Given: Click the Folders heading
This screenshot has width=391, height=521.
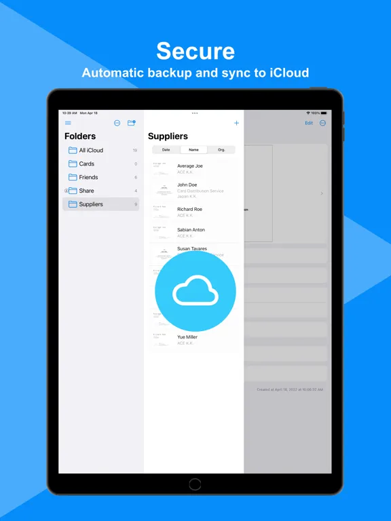Looking at the screenshot, I should (80, 136).
